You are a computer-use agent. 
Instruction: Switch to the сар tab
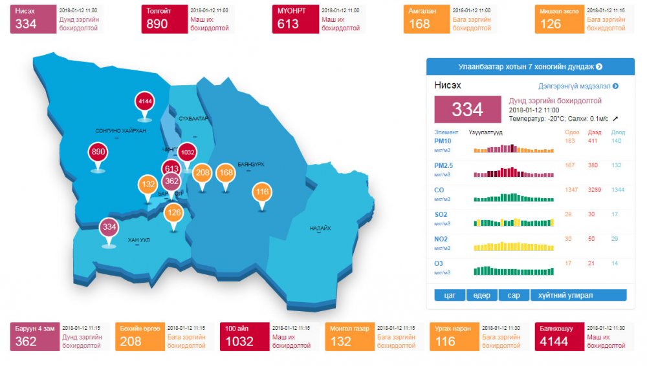pyautogui.click(x=513, y=295)
